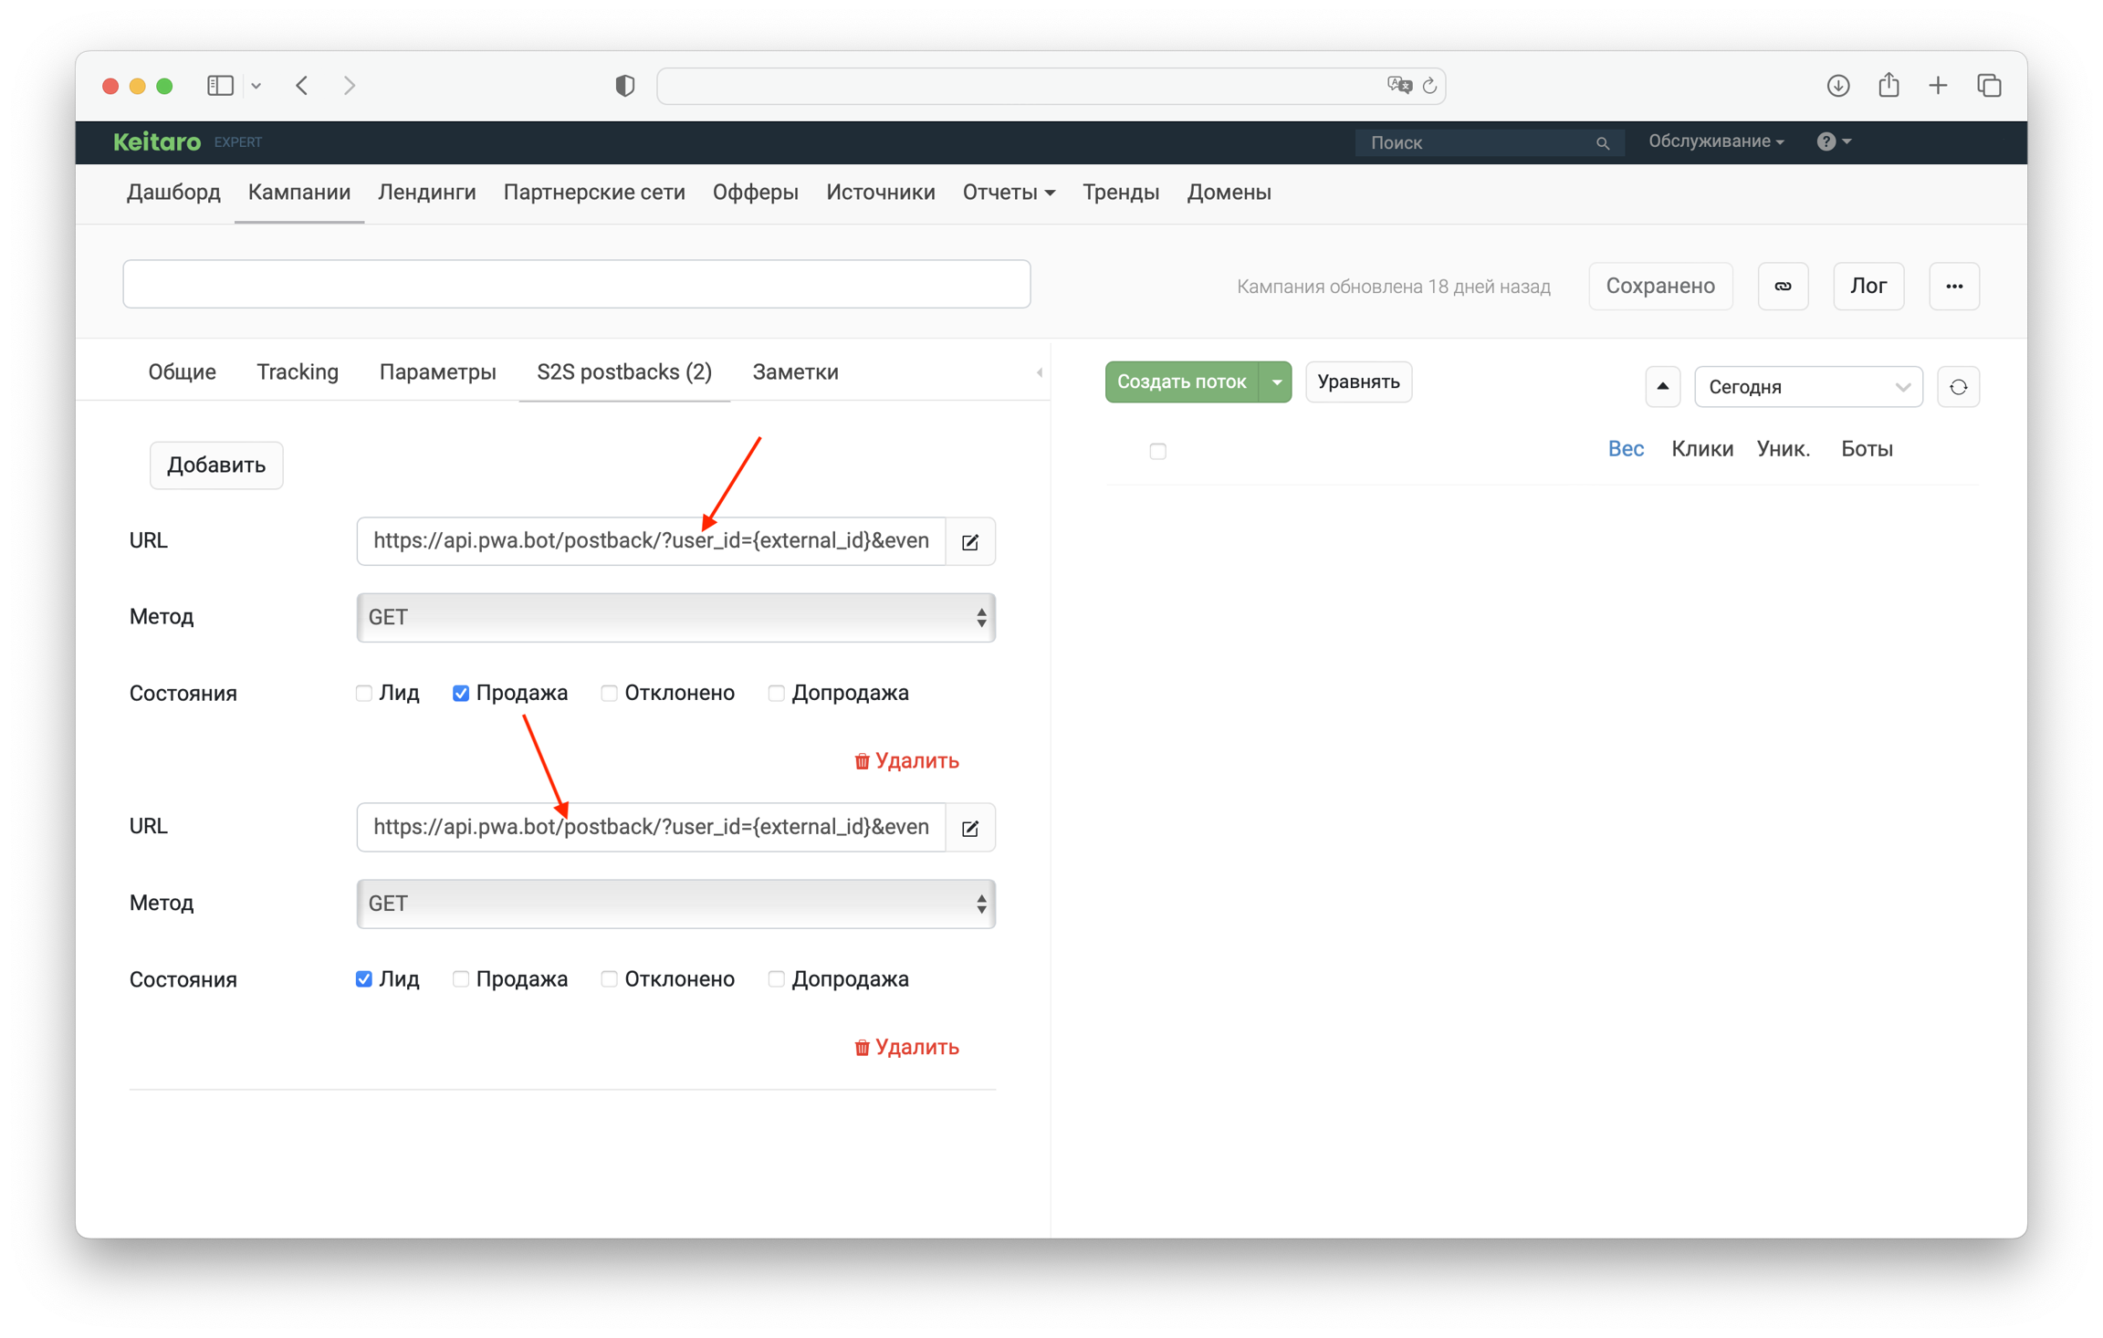2103x1338 pixels.
Task: Expand the Сегодня date range dropdown
Action: [x=1807, y=387]
